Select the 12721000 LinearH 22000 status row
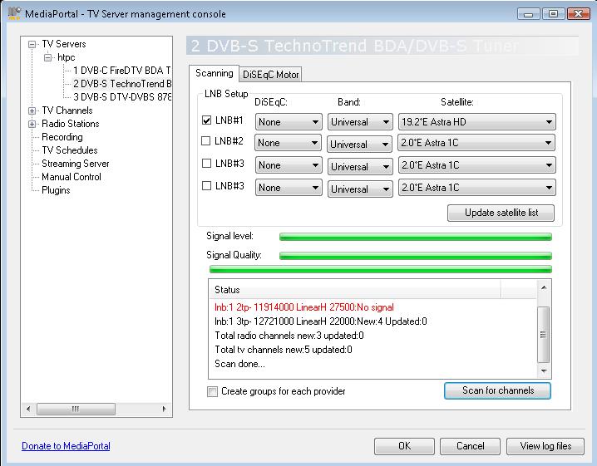This screenshot has width=597, height=466. coord(321,321)
